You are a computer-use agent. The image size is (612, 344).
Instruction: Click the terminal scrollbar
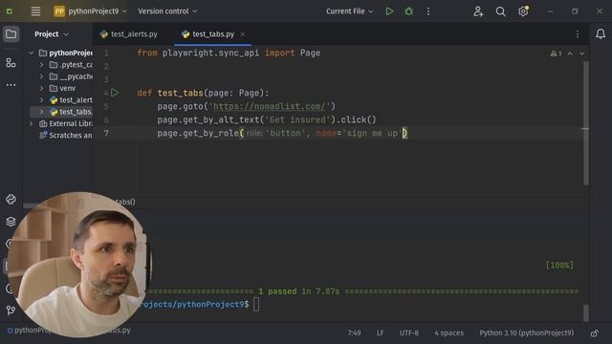[586, 312]
